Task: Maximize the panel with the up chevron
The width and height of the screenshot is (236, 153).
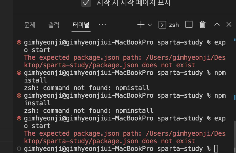Action: 217,24
